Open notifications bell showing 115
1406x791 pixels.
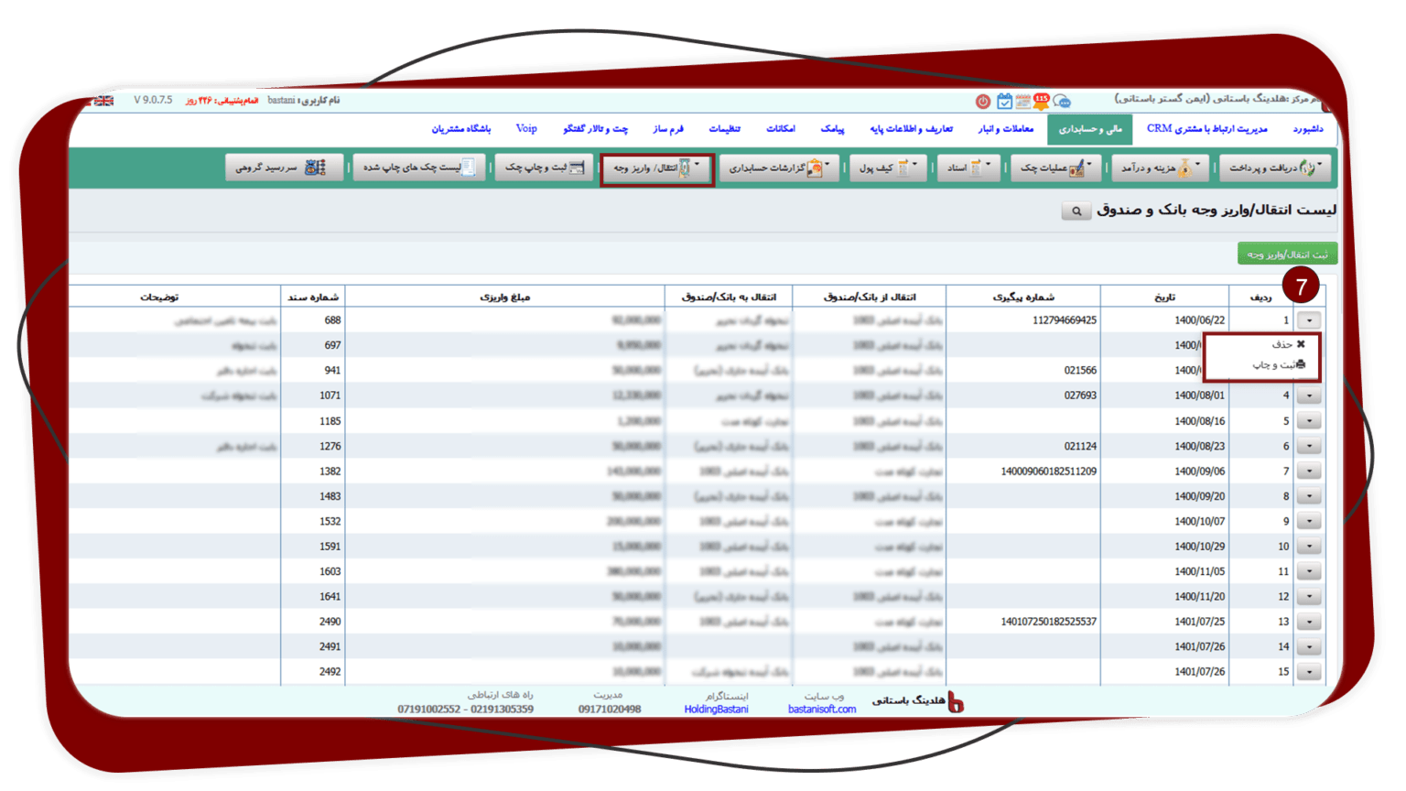click(1041, 101)
